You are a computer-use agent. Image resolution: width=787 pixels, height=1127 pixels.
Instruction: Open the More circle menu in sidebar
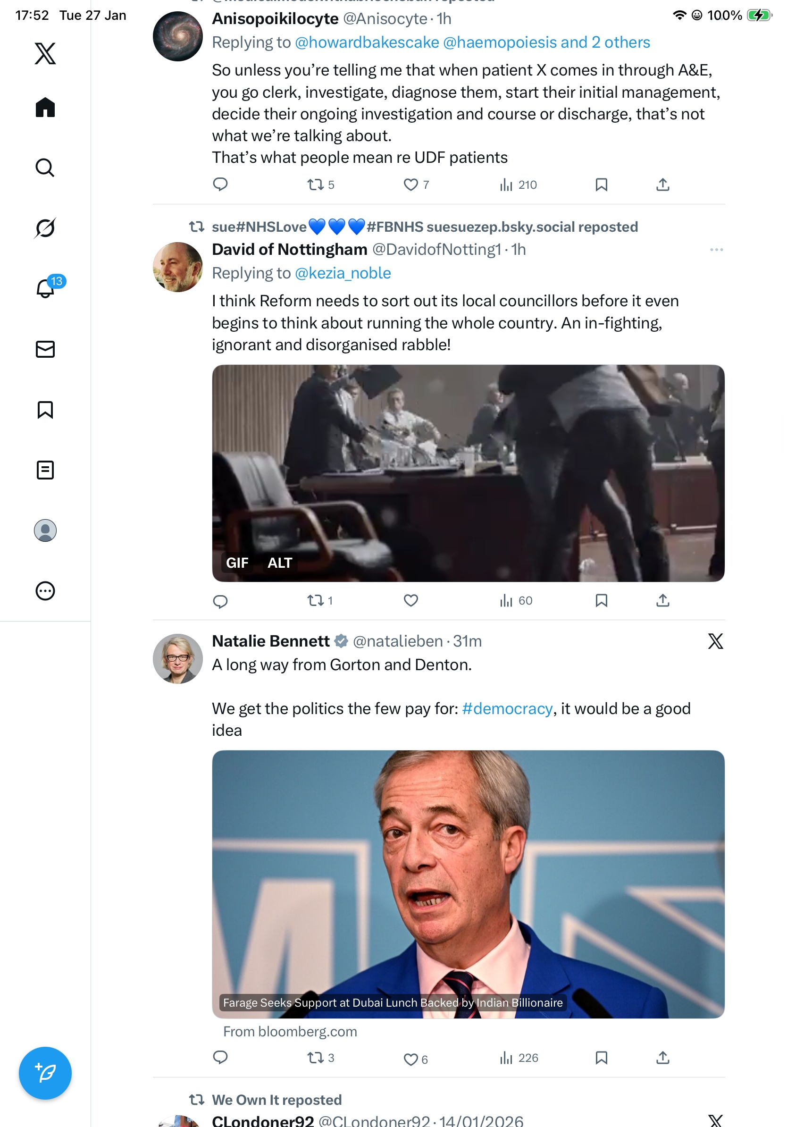45,590
